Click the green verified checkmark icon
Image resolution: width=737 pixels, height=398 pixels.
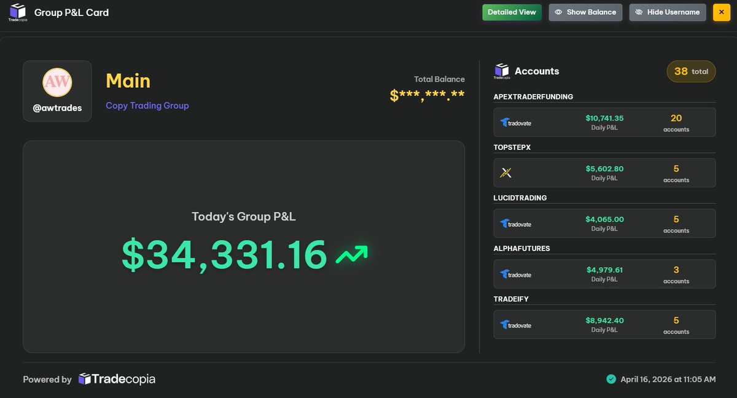coord(611,380)
